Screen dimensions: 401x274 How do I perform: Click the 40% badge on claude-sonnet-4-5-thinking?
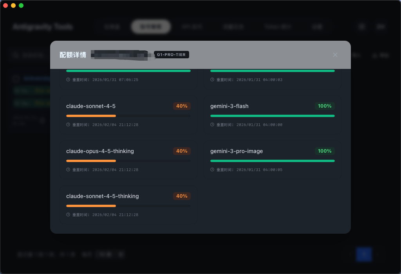pyautogui.click(x=182, y=196)
